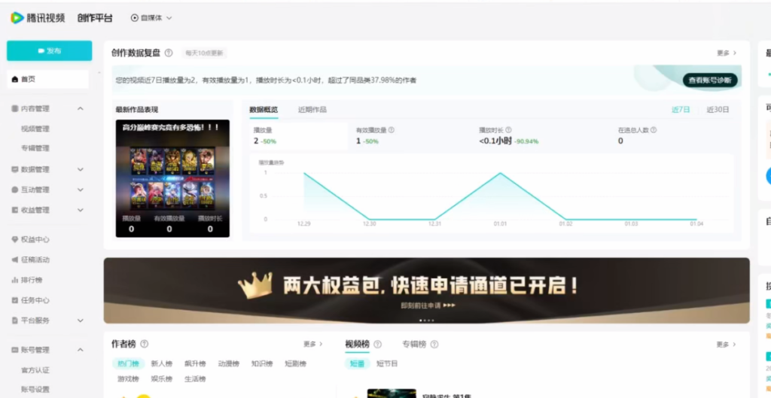Screen dimensions: 771x398
Task: Click the help icon next to 创作数据复盘
Action: tap(169, 53)
